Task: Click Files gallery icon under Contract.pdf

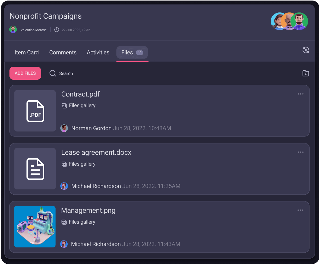Action: 64,106
